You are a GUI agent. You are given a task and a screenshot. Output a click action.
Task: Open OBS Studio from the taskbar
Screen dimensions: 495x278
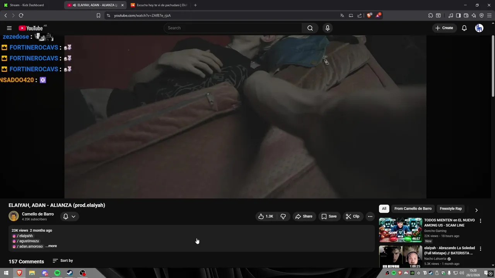[82, 273]
